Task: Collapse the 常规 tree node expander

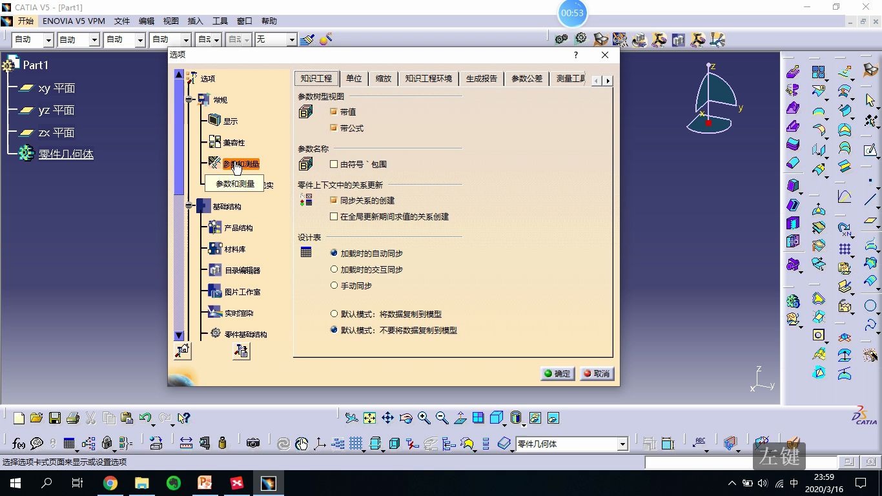Action: 189,99
